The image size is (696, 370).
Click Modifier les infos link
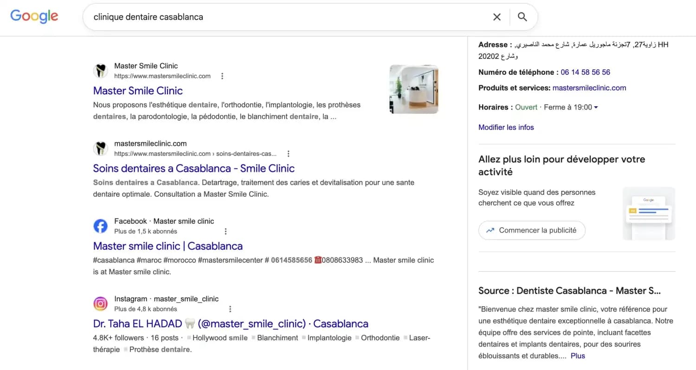[x=506, y=127]
